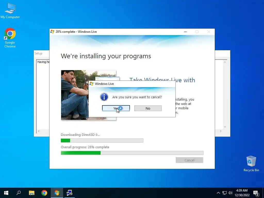The image size is (264, 198).
Task: Click "Are you sure you want to cancel?" text
Action: (137, 97)
